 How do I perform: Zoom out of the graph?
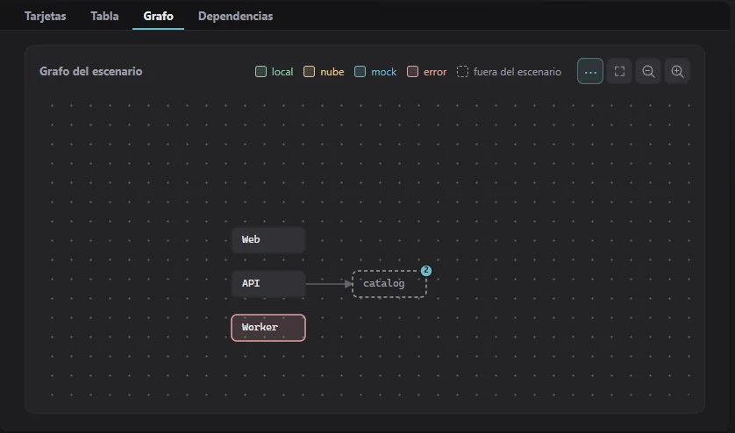(648, 71)
